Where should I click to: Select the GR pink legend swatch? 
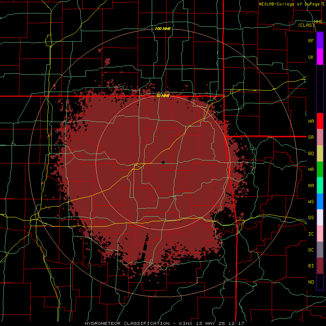point(320,137)
